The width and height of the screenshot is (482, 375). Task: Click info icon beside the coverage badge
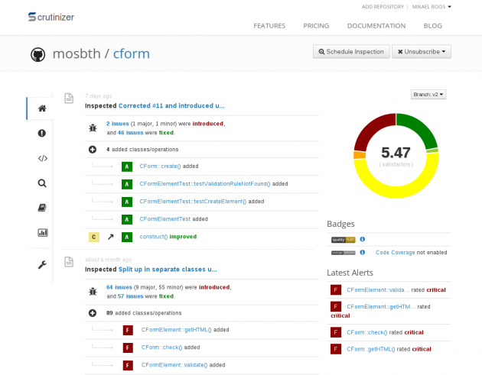pyautogui.click(x=363, y=252)
